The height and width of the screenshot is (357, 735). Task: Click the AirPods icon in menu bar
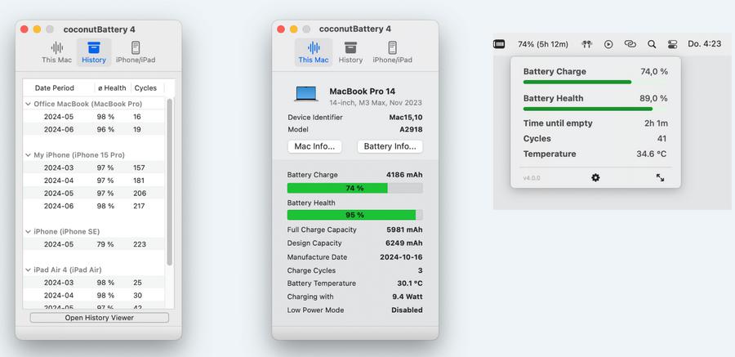586,44
